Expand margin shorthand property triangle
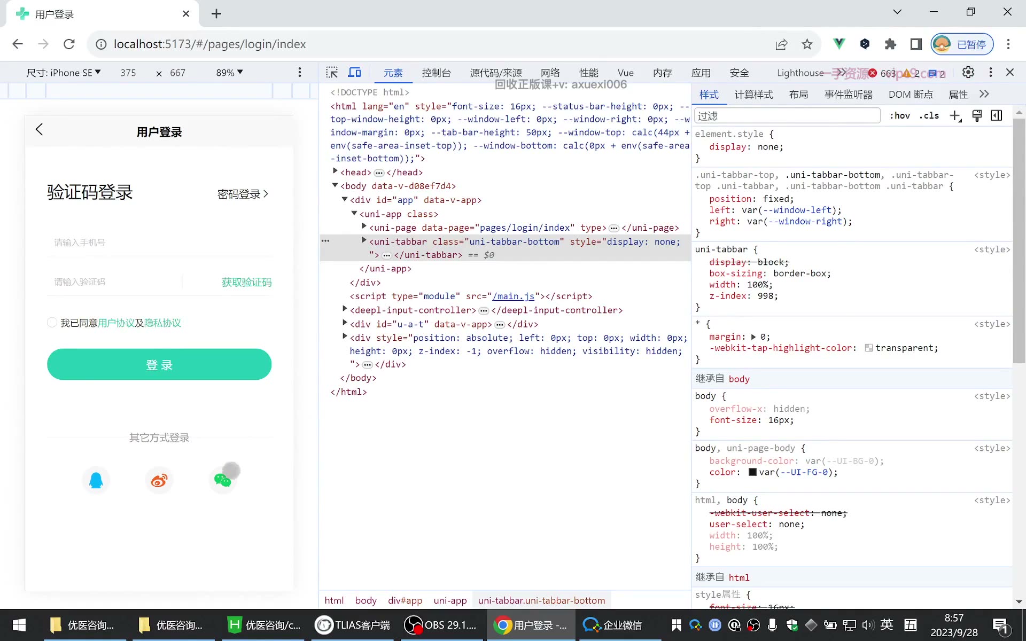Image resolution: width=1026 pixels, height=641 pixels. pos(753,337)
